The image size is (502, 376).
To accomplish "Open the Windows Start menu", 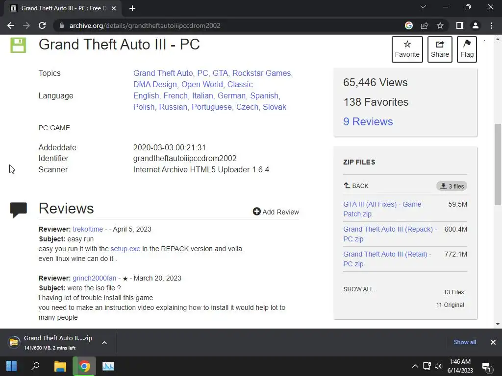I will (12, 366).
